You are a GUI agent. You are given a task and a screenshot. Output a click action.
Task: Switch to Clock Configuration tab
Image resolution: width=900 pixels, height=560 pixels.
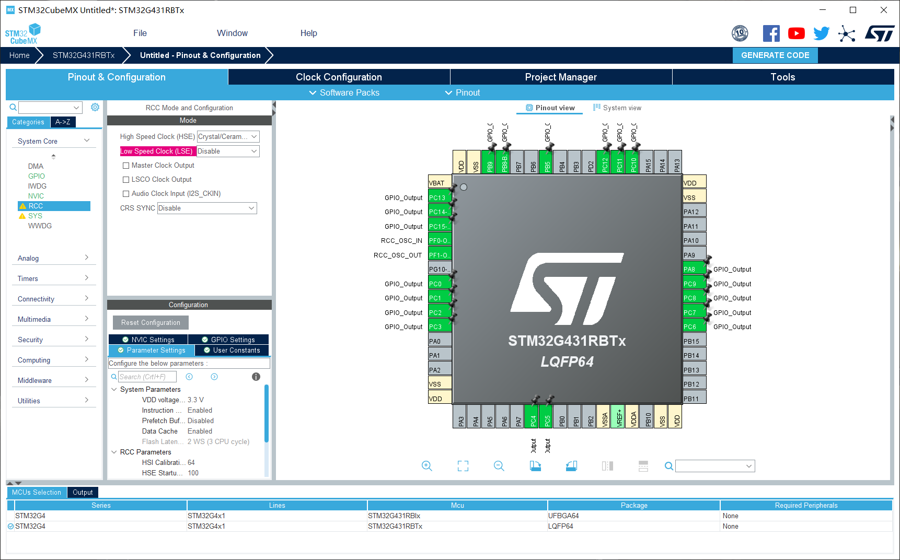click(x=339, y=77)
